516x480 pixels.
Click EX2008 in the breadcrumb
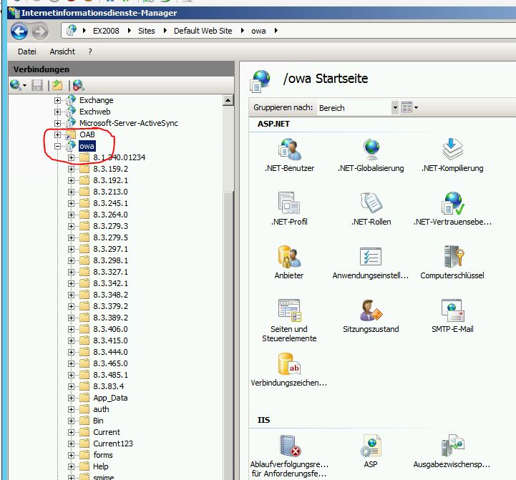click(x=106, y=31)
